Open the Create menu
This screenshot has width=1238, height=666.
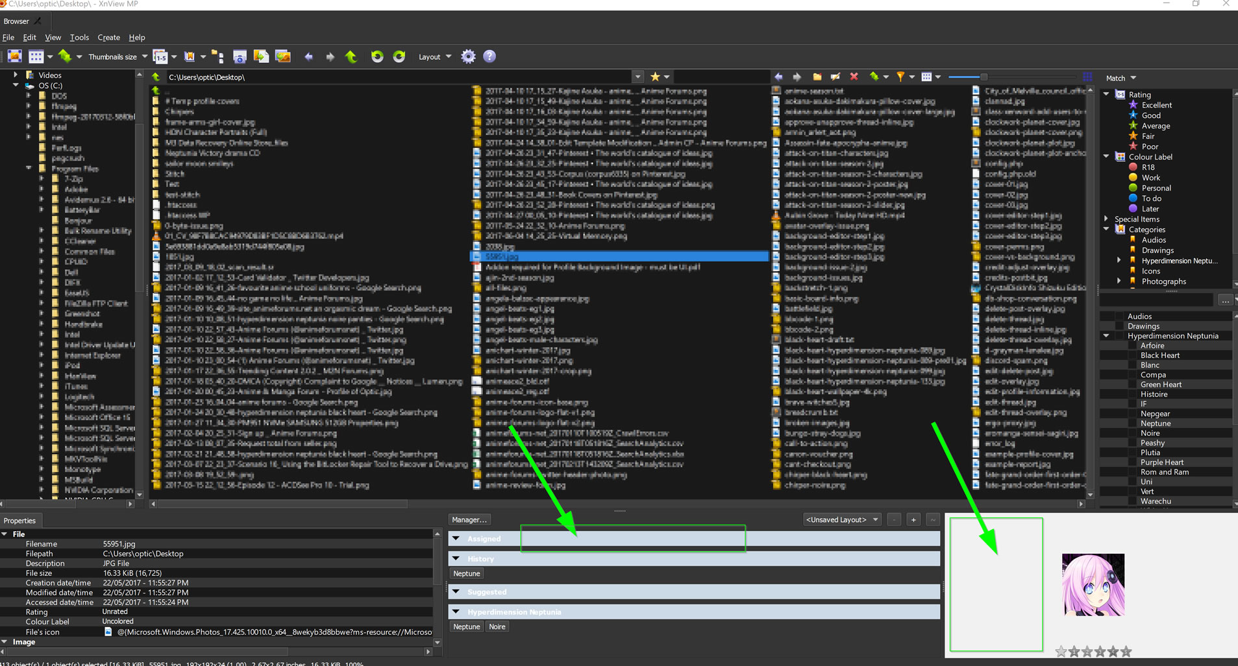click(x=108, y=38)
